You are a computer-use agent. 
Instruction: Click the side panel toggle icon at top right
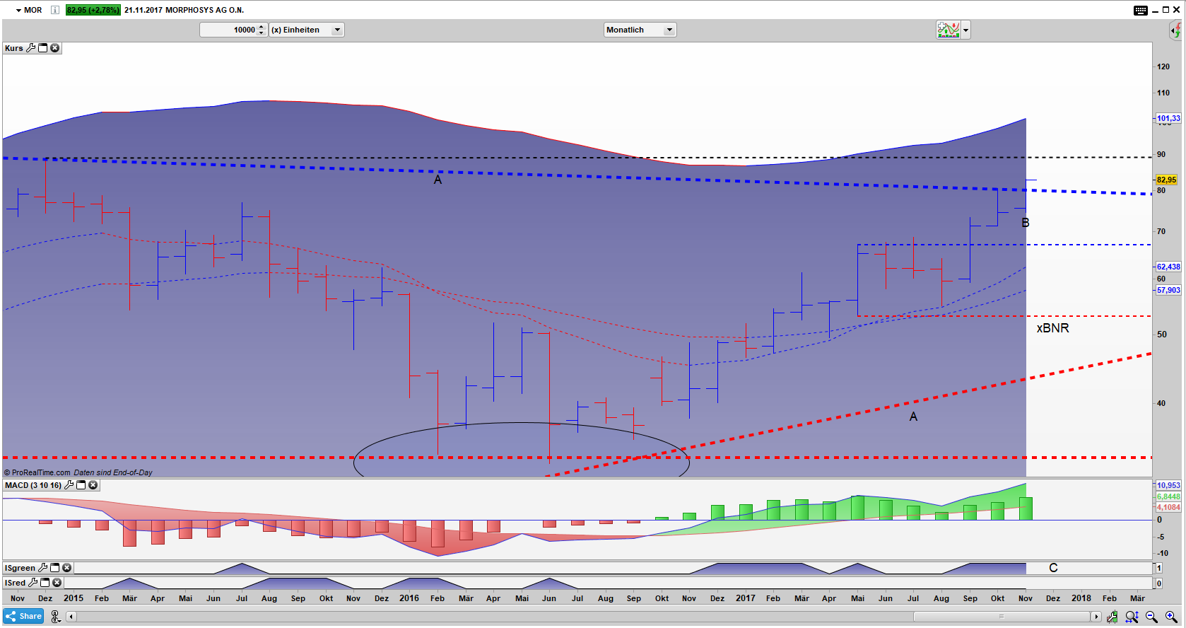(x=1175, y=30)
